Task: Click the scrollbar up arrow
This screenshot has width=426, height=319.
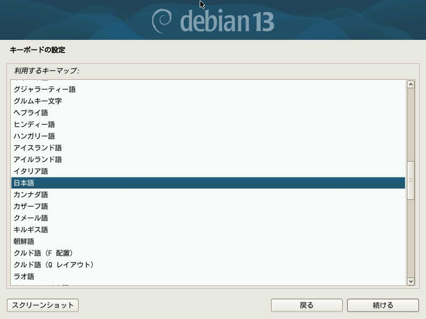Action: coord(411,85)
